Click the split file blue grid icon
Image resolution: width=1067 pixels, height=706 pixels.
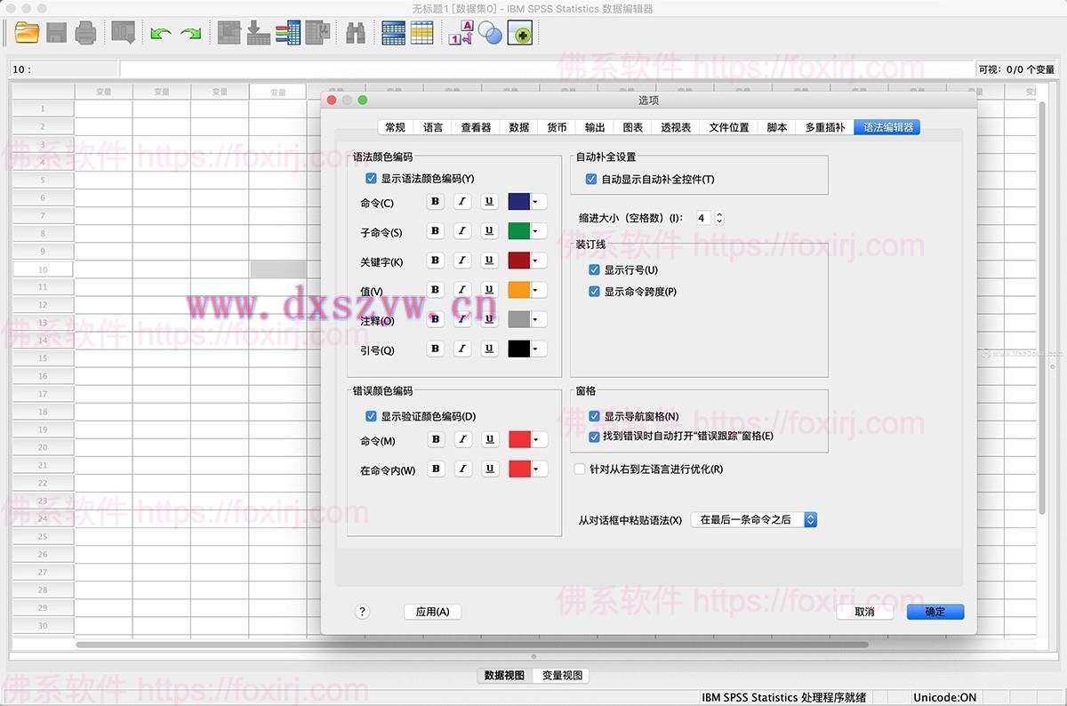pos(394,34)
